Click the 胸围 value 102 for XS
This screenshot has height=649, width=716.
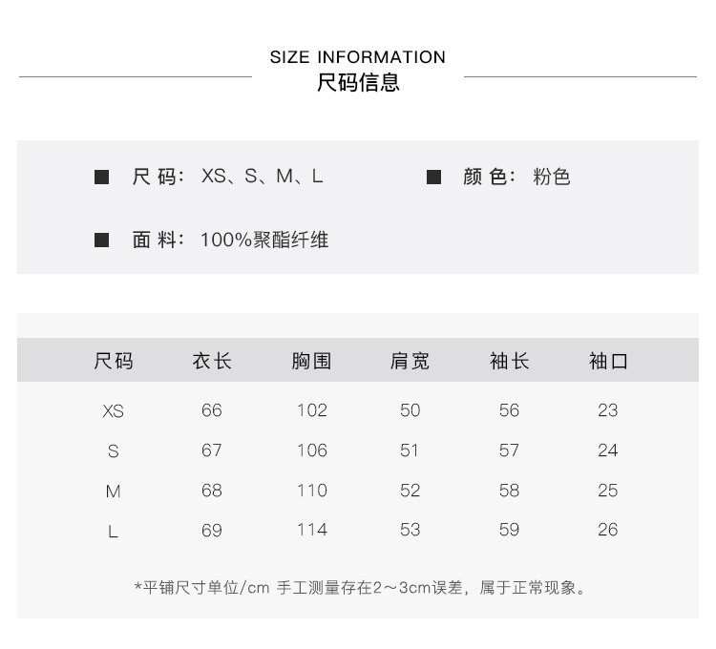[311, 410]
